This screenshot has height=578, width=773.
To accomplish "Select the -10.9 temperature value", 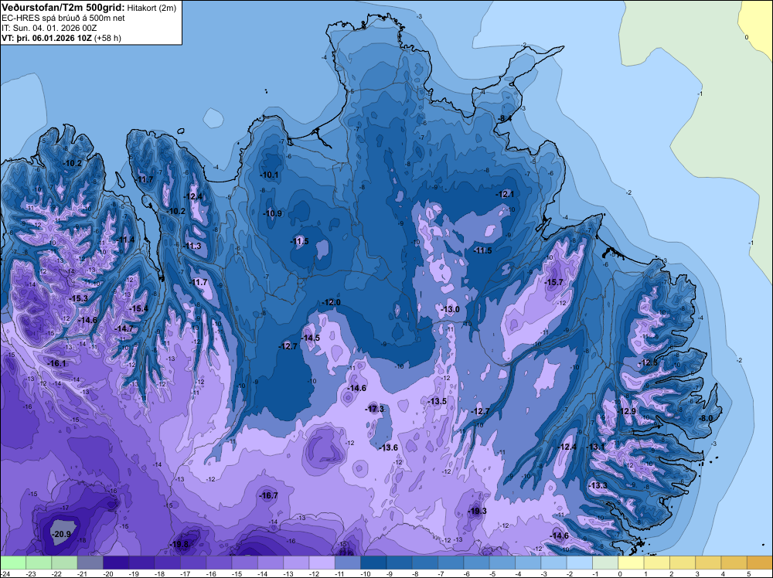I will pos(272,214).
